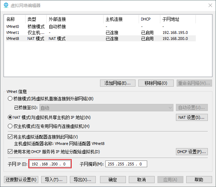The image size is (216, 187).
Task: Click the 名称 column header
Action: coord(16,19)
